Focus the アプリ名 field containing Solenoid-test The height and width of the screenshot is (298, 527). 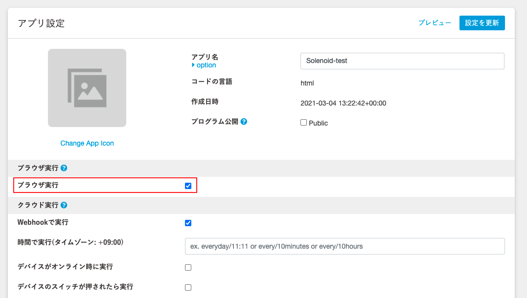(x=402, y=61)
